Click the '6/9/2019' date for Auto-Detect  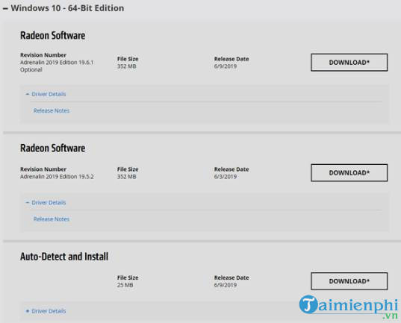pos(226,285)
